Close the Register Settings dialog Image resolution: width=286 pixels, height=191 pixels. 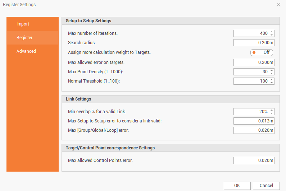[278, 5]
